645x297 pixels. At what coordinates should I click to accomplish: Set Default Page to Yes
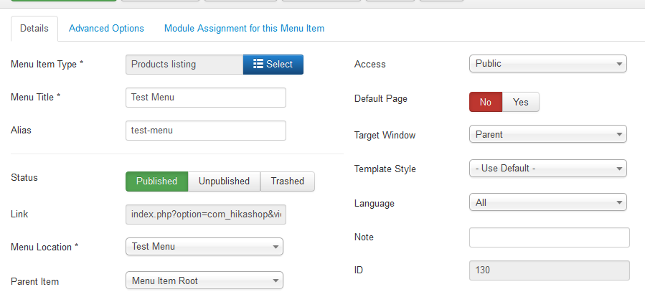pos(521,102)
